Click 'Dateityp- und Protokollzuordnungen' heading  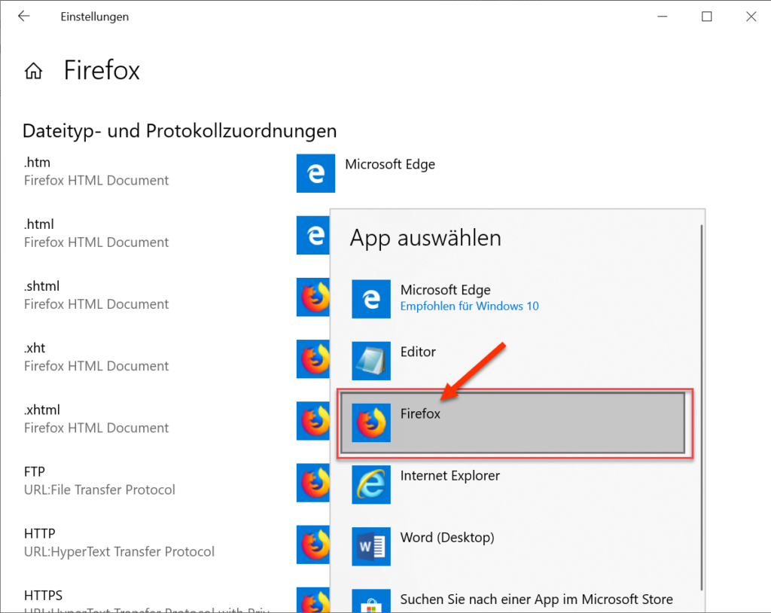(179, 131)
